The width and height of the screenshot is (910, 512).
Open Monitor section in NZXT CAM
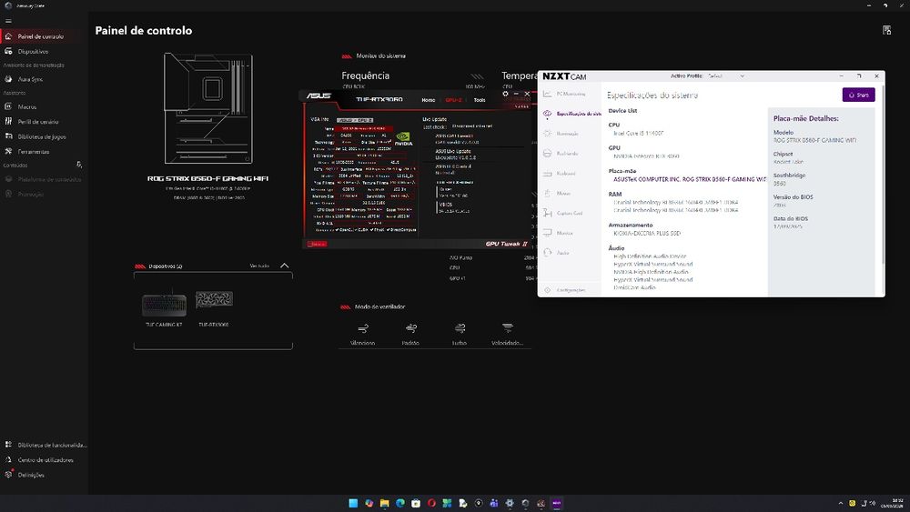pos(571,233)
